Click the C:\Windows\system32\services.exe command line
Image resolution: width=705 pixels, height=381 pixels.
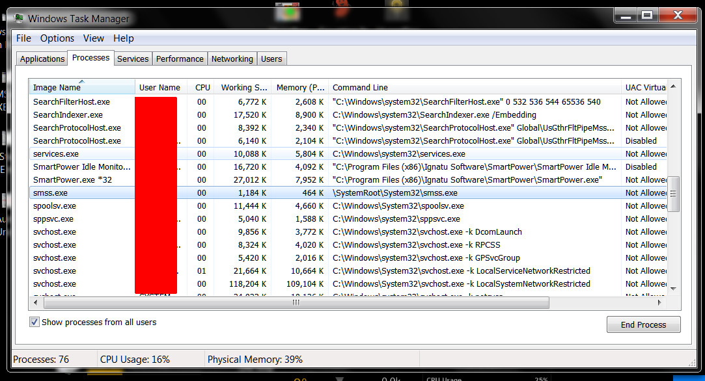pos(399,153)
